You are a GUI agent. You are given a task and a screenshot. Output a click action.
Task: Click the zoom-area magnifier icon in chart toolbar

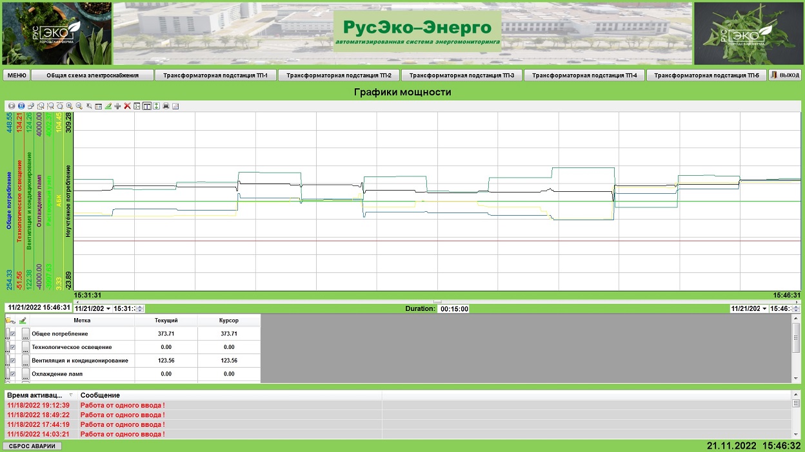(x=40, y=106)
